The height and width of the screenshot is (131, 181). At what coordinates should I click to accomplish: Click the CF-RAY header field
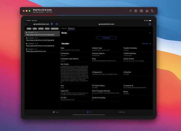[75, 99]
